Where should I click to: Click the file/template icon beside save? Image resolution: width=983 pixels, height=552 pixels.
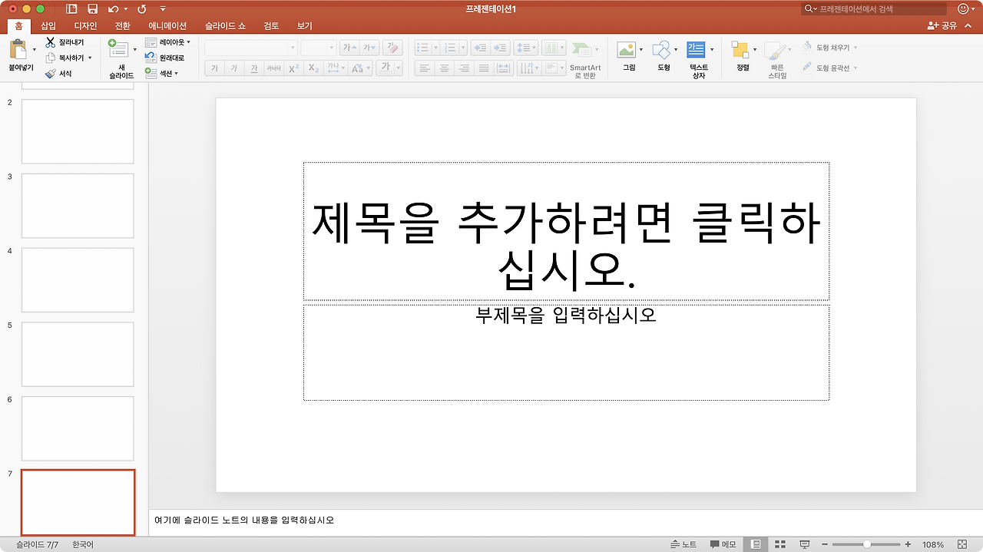pyautogui.click(x=71, y=9)
